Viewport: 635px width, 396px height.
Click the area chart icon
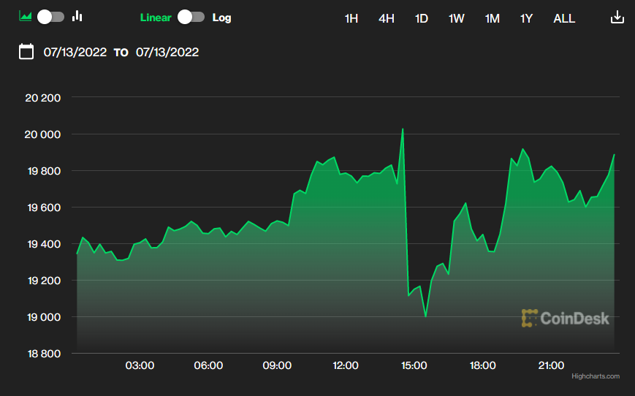click(25, 17)
